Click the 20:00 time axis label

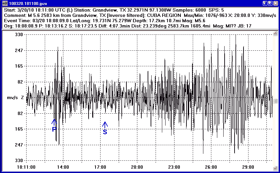coord(137,167)
